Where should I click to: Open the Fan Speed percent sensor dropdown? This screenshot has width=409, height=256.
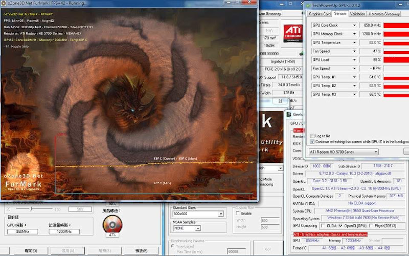tap(354, 51)
